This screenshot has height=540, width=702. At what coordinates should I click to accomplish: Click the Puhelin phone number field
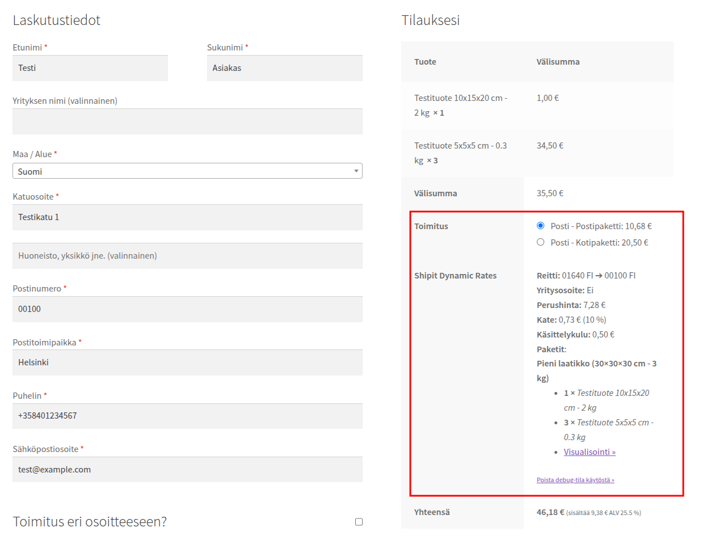(x=187, y=416)
